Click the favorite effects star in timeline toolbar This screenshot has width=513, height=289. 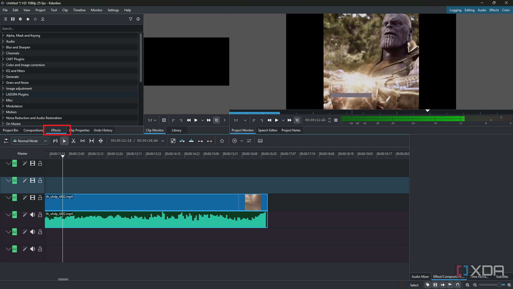[222, 141]
